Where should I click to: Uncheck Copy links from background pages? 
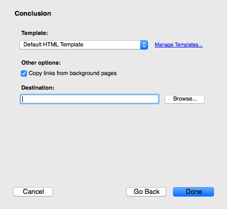(24, 73)
